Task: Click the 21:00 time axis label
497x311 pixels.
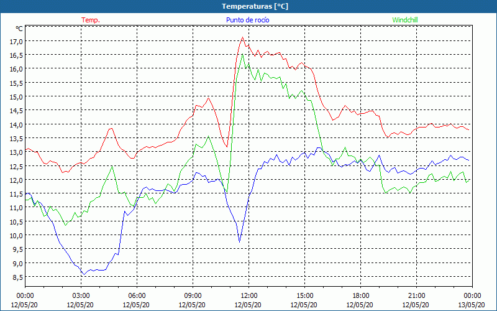Action: 416,296
